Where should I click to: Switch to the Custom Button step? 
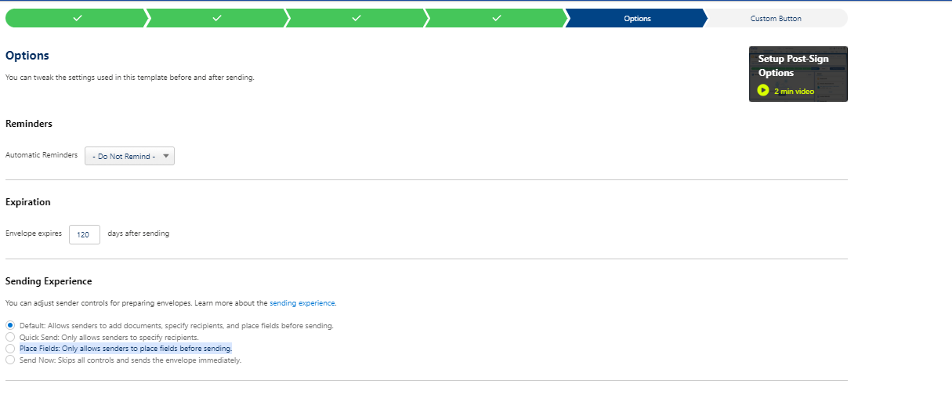(776, 18)
